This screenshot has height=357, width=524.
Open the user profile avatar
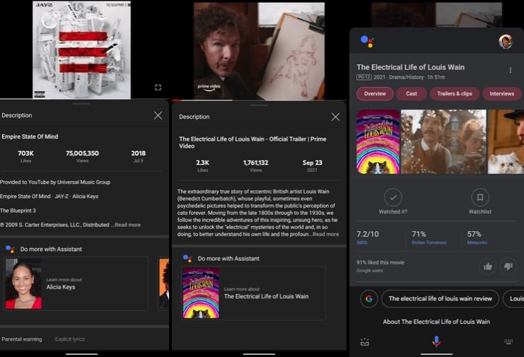pyautogui.click(x=506, y=42)
